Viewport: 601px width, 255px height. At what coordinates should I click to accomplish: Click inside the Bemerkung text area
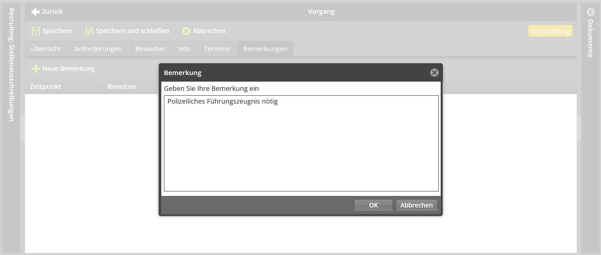[301, 143]
